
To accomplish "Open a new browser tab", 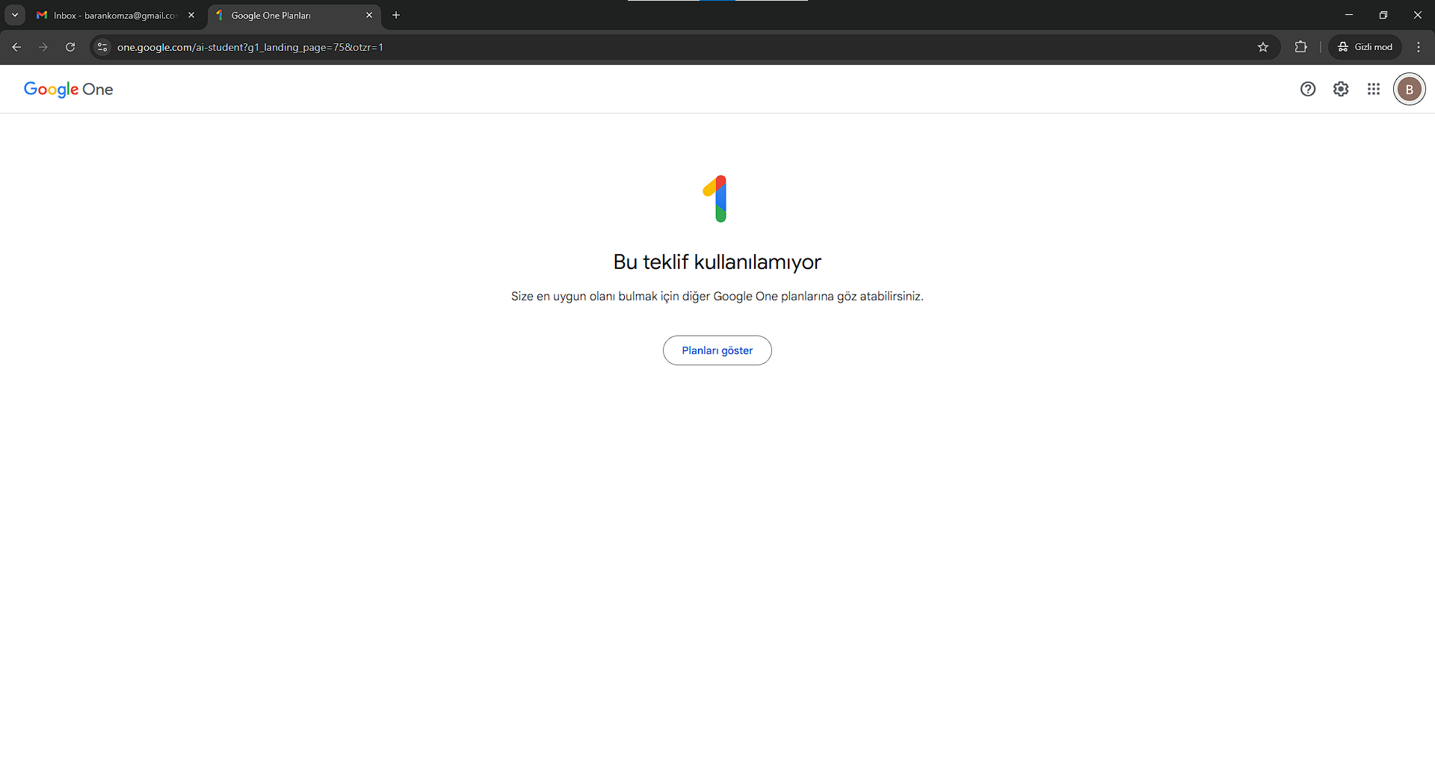I will (396, 15).
